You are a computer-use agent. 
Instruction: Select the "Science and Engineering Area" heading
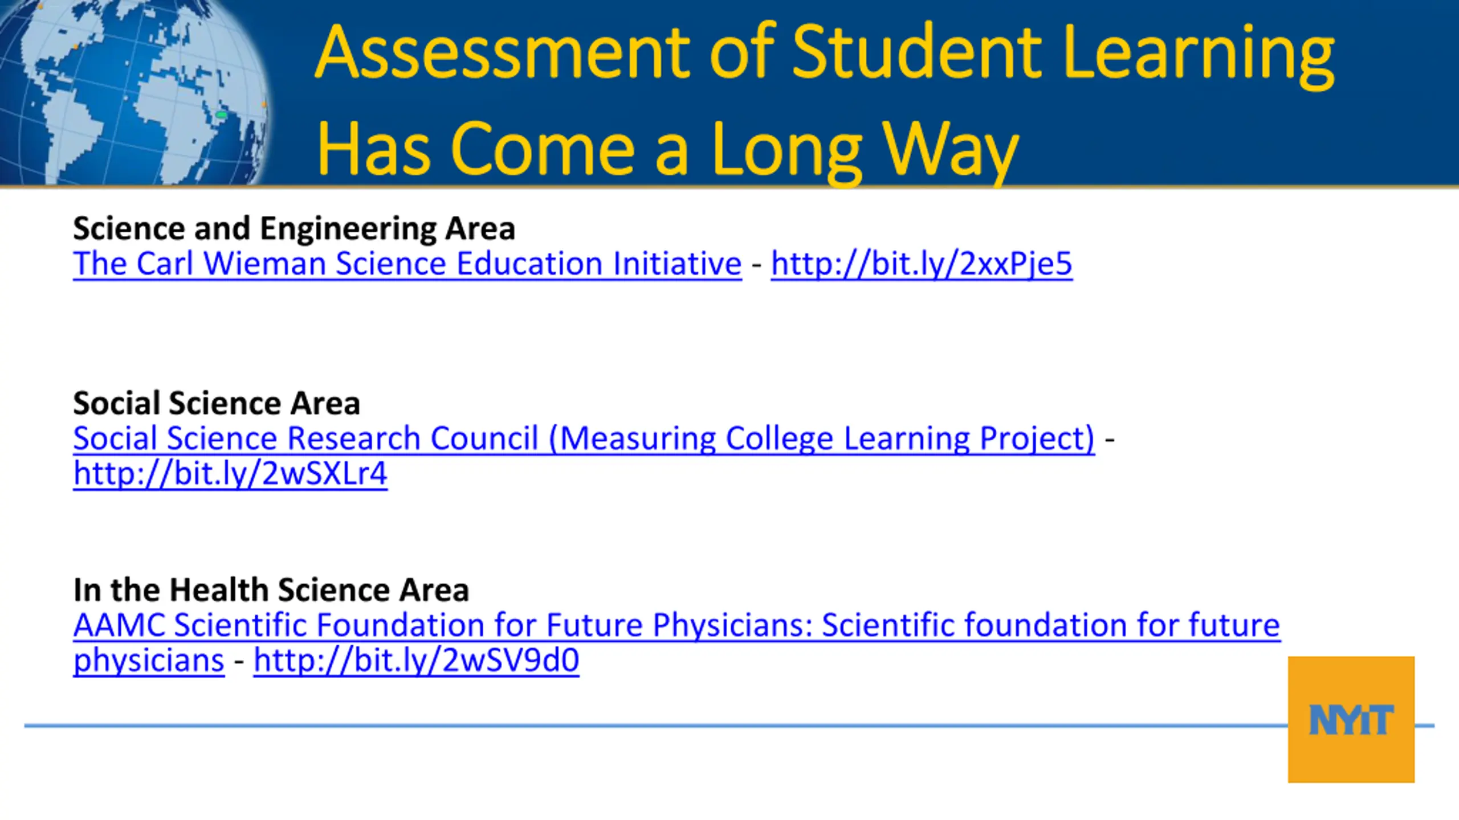point(294,228)
